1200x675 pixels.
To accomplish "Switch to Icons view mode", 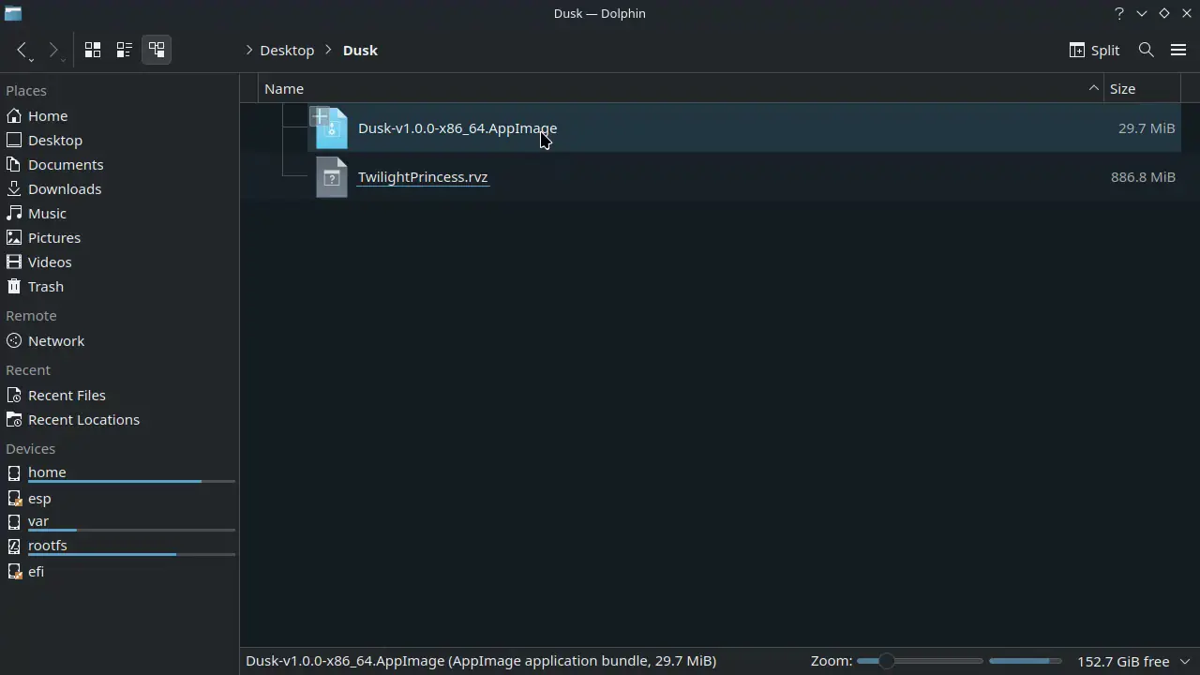I will pos(93,50).
